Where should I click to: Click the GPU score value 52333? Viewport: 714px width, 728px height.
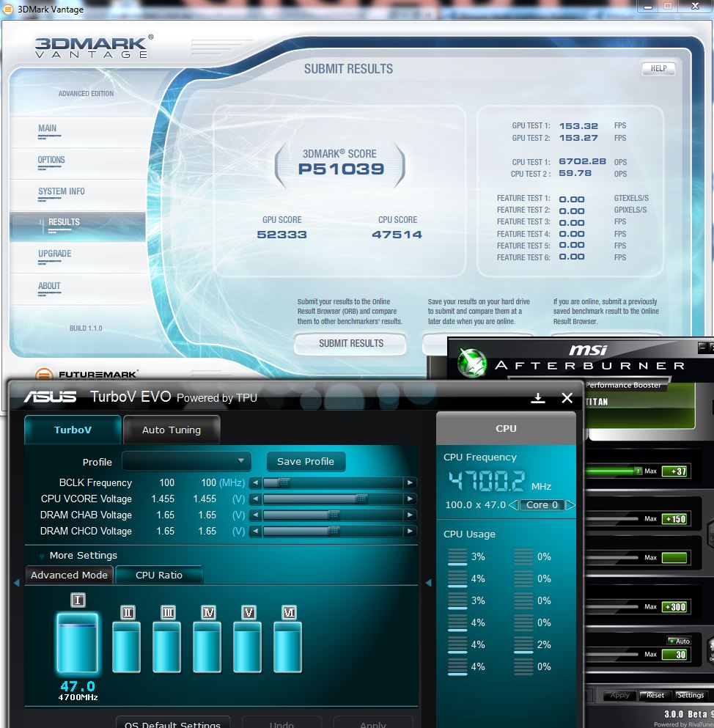click(x=281, y=235)
